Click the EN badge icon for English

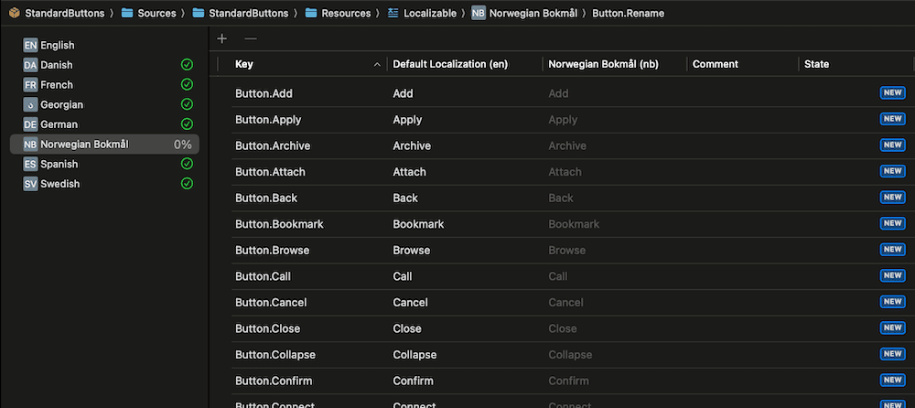[30, 45]
